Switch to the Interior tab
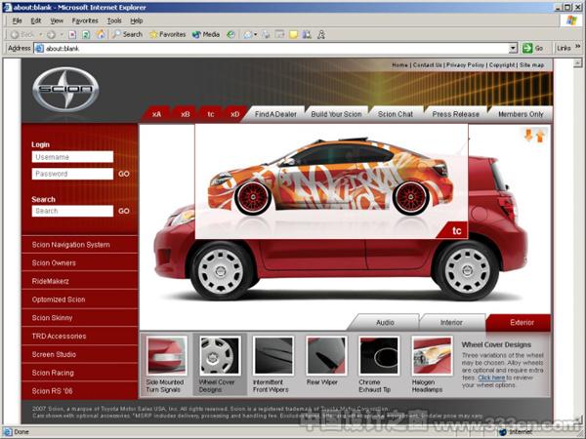 click(451, 322)
